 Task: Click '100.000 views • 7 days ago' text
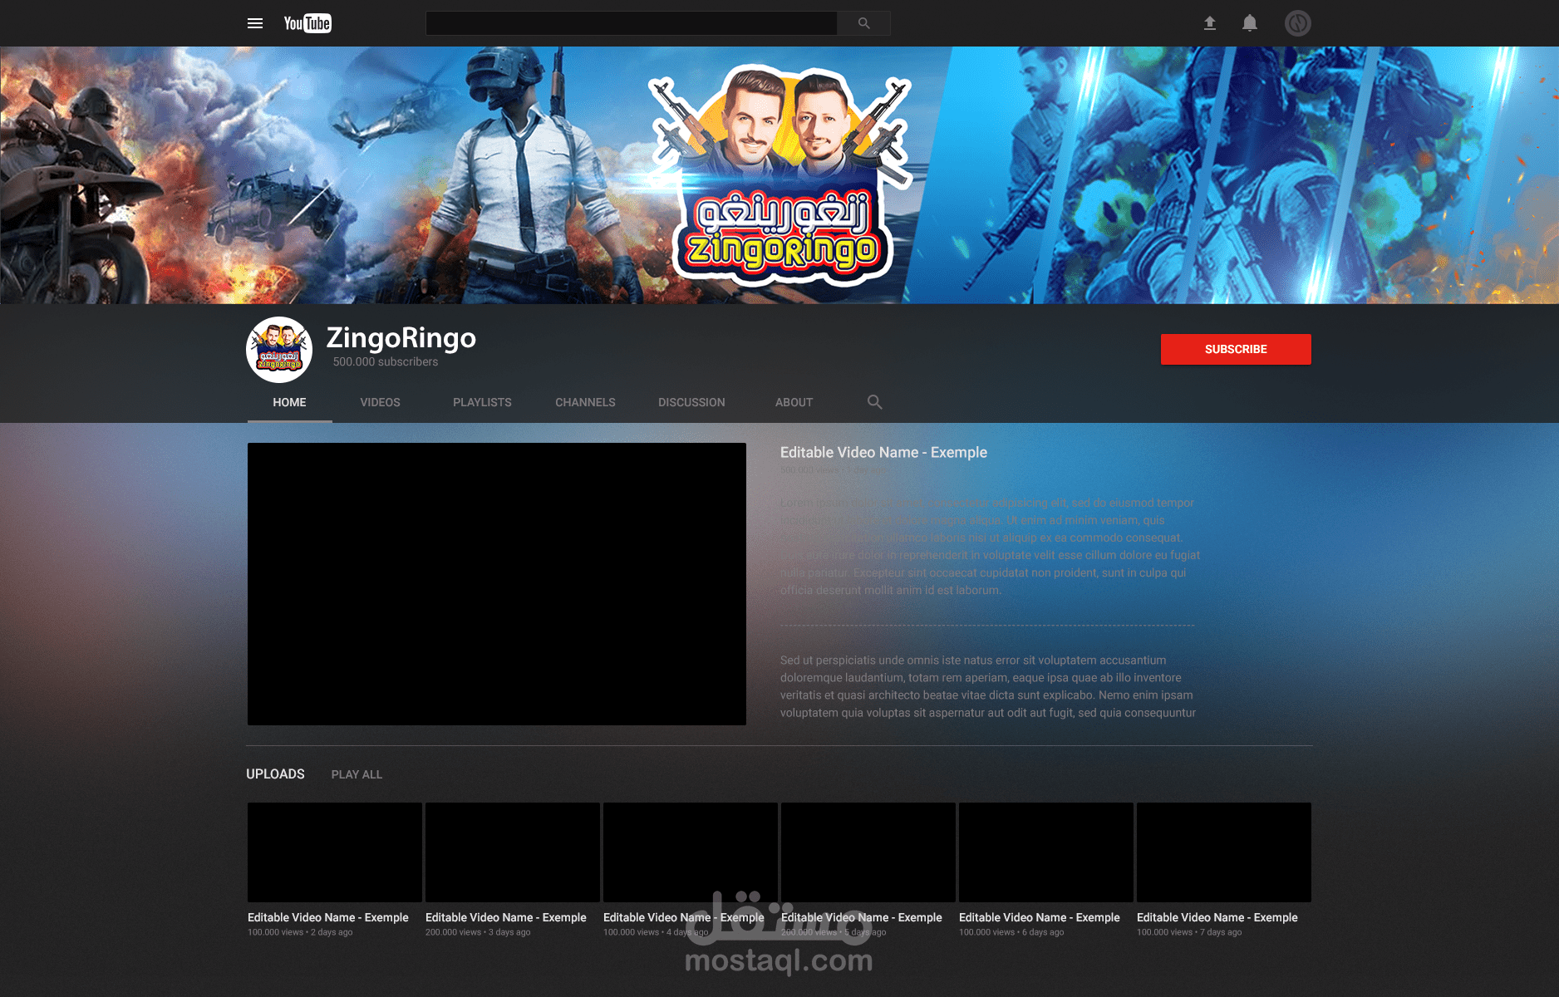pyautogui.click(x=1189, y=932)
